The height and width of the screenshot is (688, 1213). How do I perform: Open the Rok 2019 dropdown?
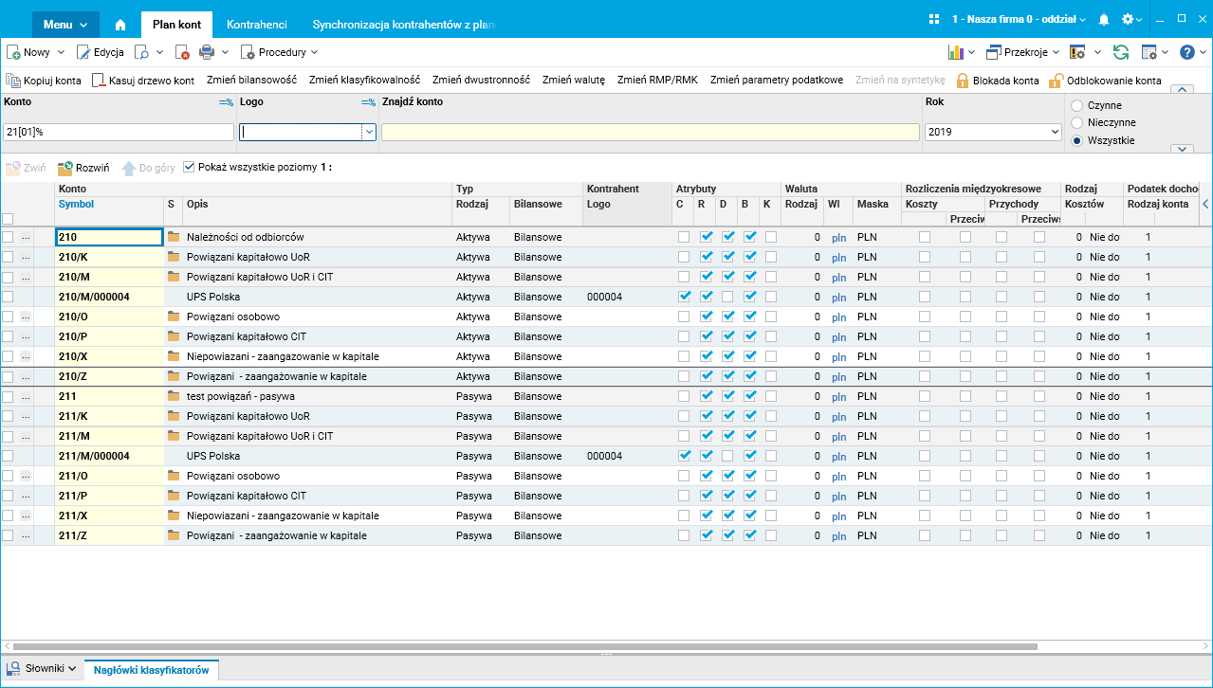(x=991, y=133)
